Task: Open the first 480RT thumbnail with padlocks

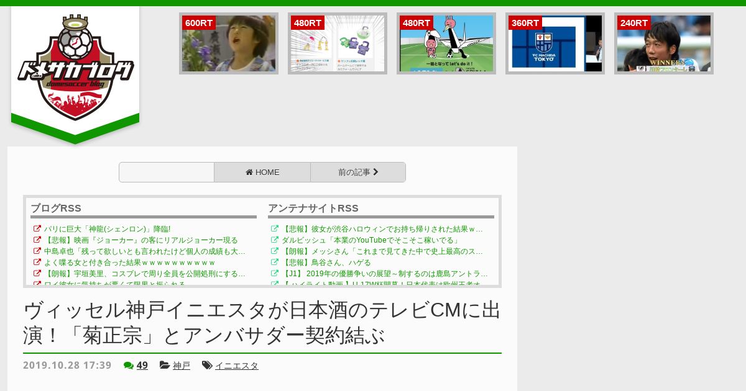Action: click(x=338, y=43)
